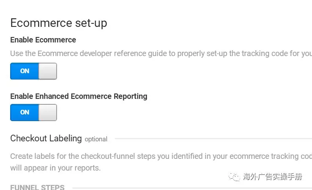Screen dimensions: 312x190
Task: Select the Checkout Labeling section heading
Action: point(46,138)
